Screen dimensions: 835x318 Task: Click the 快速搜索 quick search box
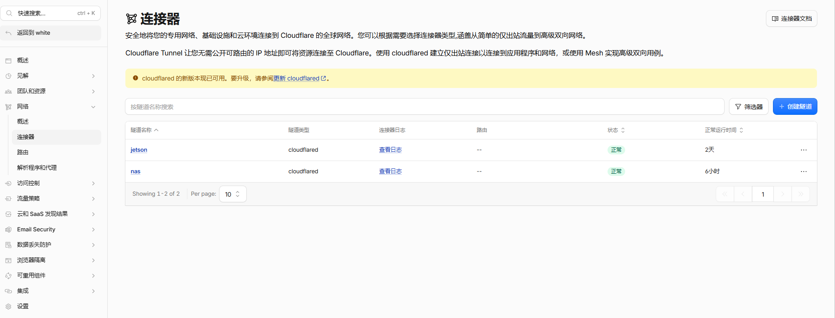click(x=51, y=13)
